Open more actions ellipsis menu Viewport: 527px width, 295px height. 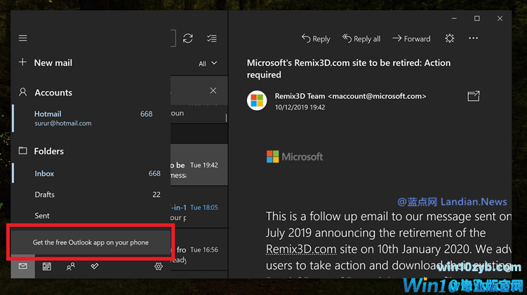tap(473, 39)
